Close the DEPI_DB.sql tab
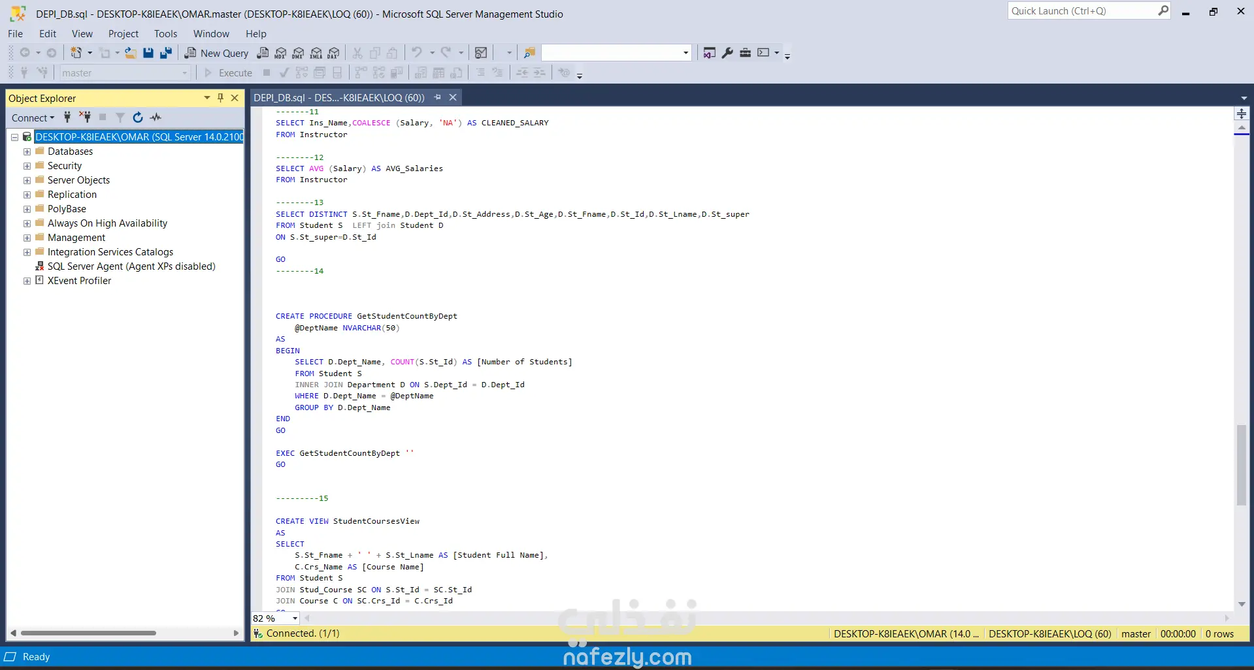The height and width of the screenshot is (670, 1254). point(452,97)
